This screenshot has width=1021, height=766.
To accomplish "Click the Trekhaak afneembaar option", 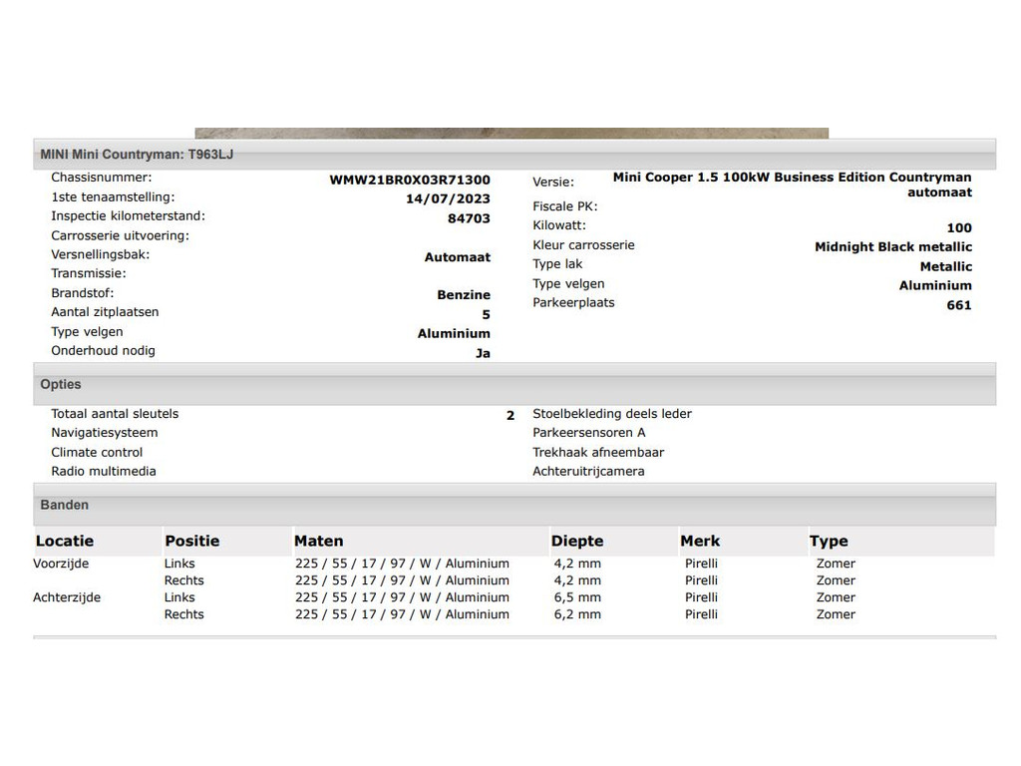I will tap(598, 452).
